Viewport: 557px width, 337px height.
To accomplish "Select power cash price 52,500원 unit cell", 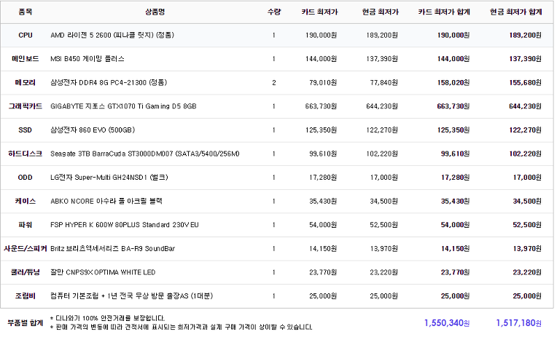I will pos(384,225).
